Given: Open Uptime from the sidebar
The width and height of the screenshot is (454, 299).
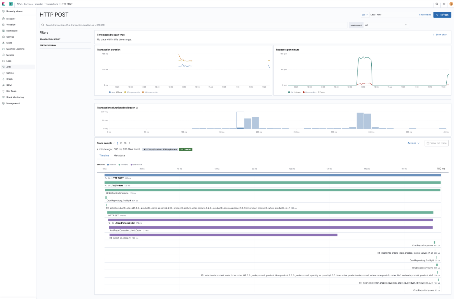Looking at the screenshot, I should 10,73.
